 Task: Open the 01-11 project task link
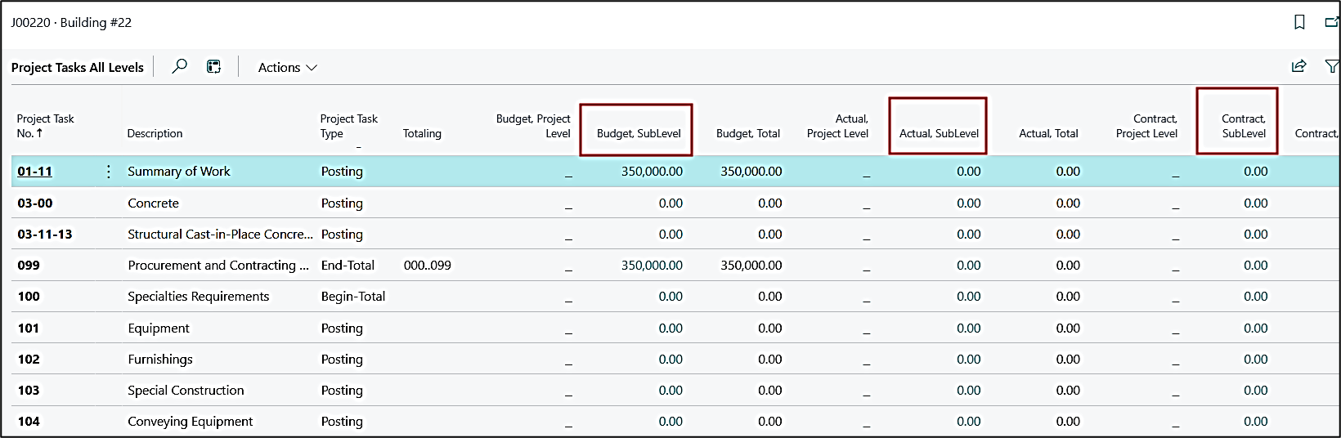click(x=35, y=172)
